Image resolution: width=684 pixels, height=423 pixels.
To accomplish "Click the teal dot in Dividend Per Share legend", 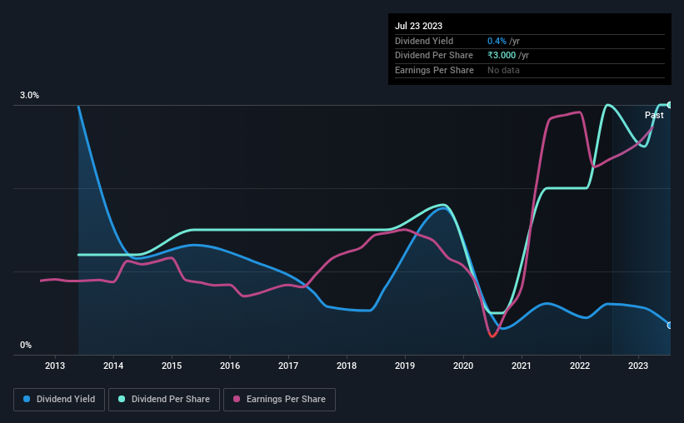I will 122,399.
